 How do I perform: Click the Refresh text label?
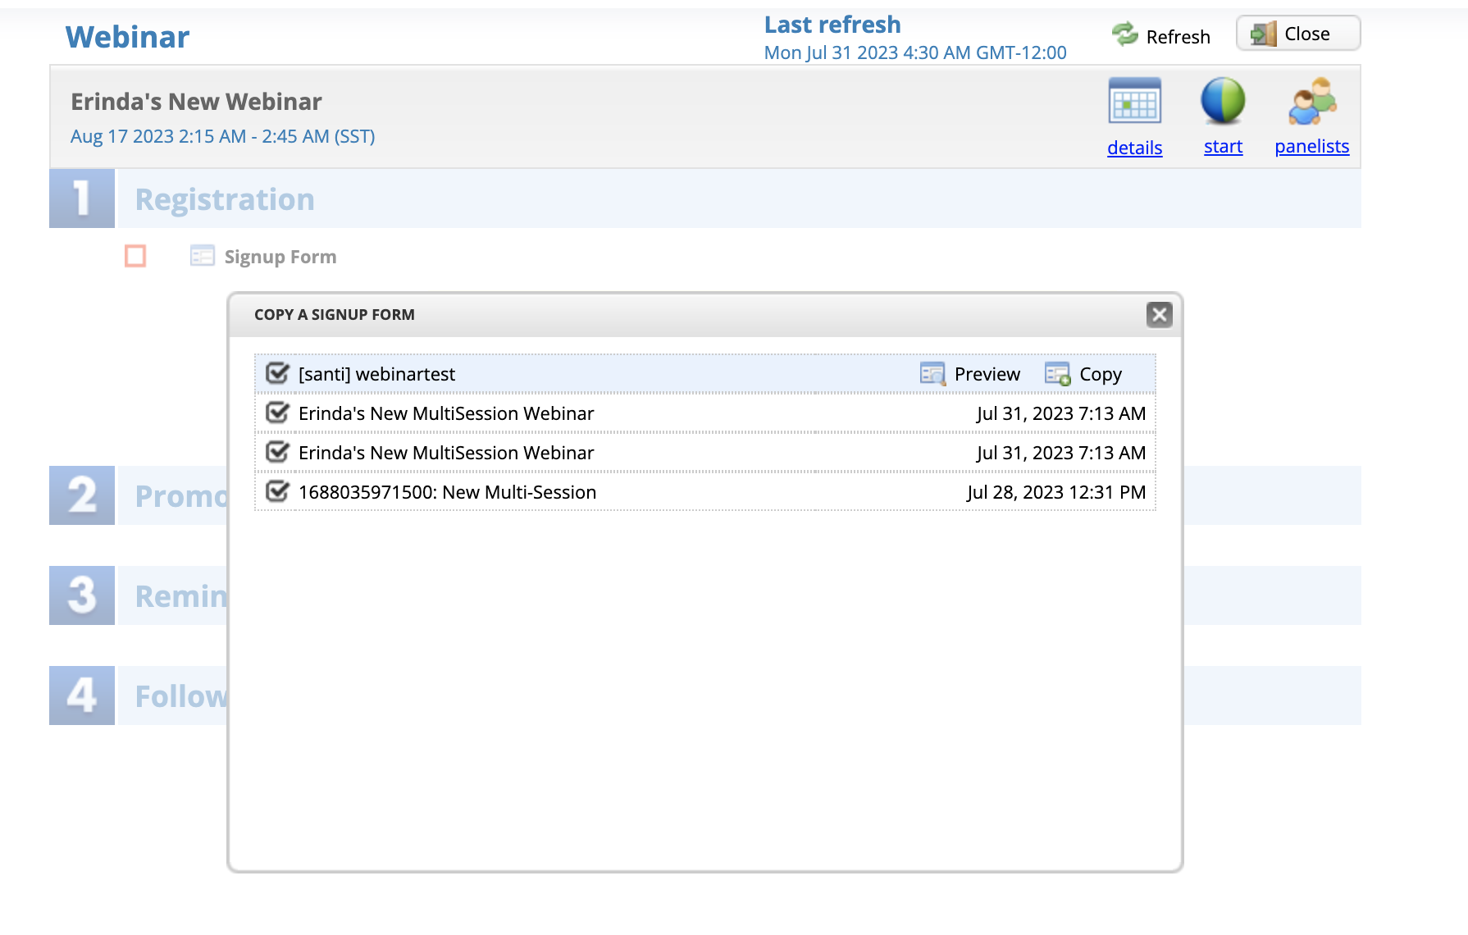1178,37
